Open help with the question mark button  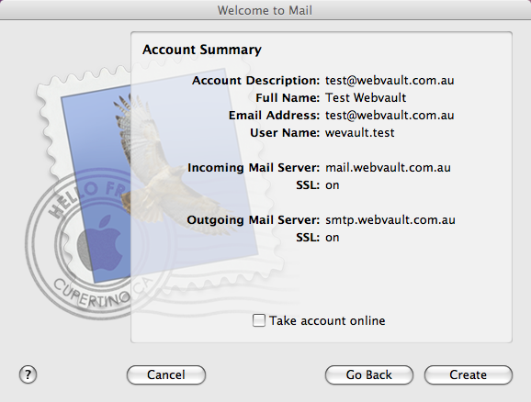click(x=28, y=374)
